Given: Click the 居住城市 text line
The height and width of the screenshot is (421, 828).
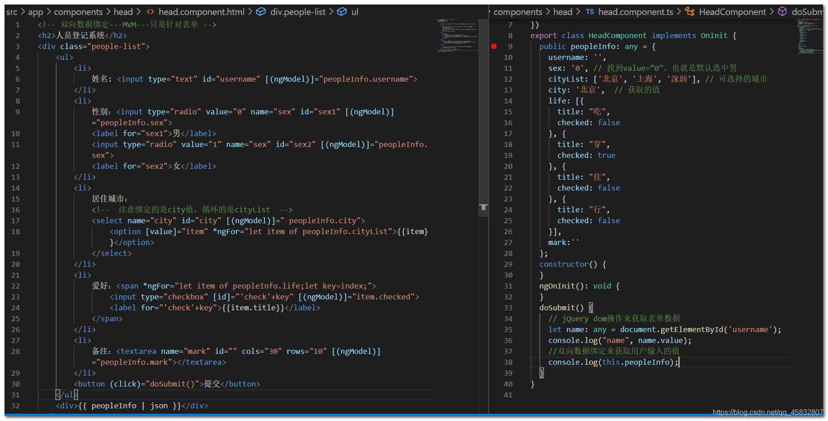Looking at the screenshot, I should 110,199.
